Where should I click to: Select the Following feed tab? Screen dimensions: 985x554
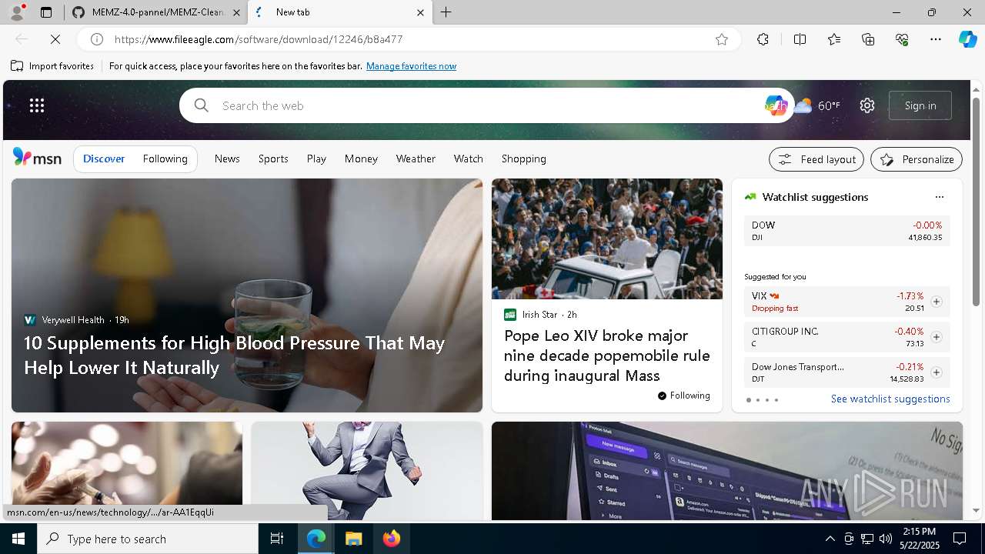tap(165, 159)
